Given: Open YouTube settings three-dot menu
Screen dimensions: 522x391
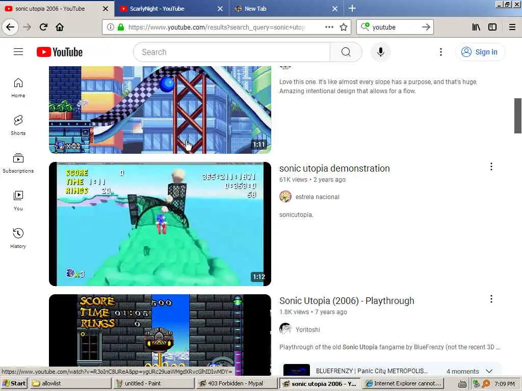Looking at the screenshot, I should 441,52.
